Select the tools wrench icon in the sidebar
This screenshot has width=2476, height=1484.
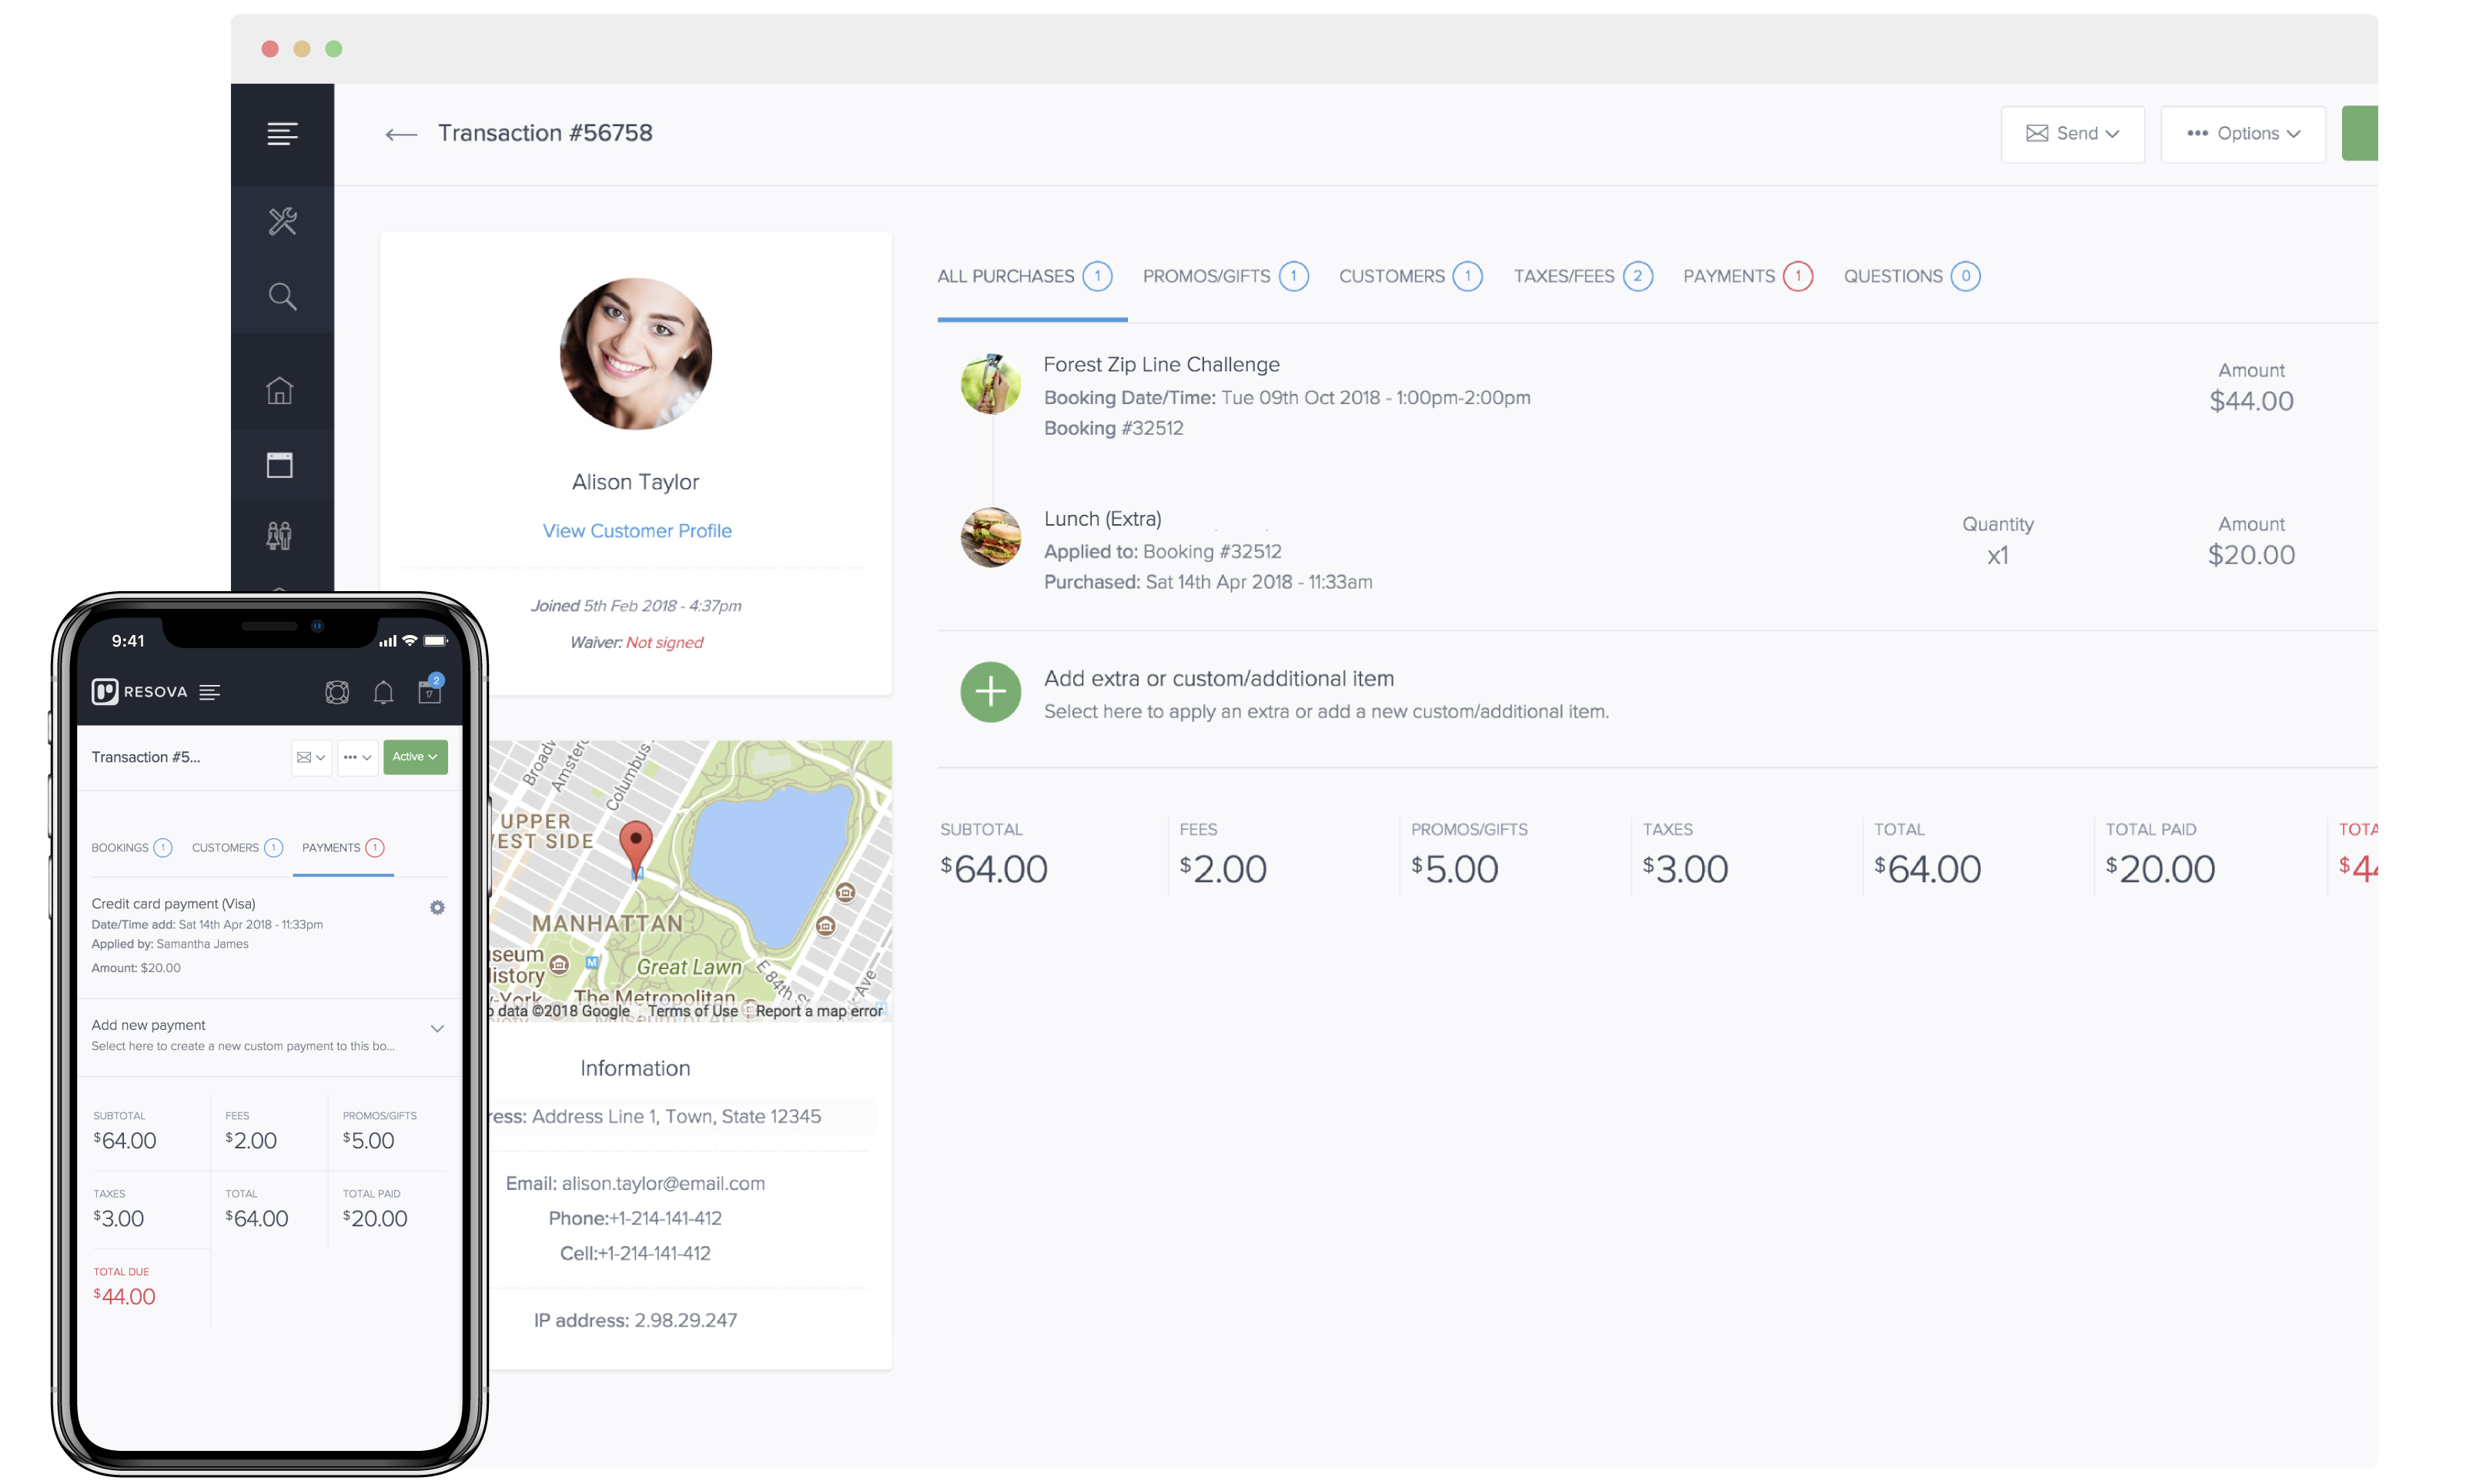click(282, 221)
